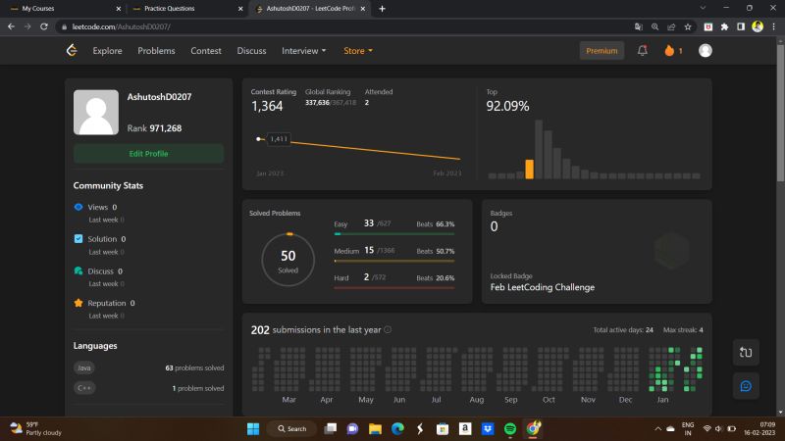
Task: Open the Windows Start menu
Action: tap(253, 429)
